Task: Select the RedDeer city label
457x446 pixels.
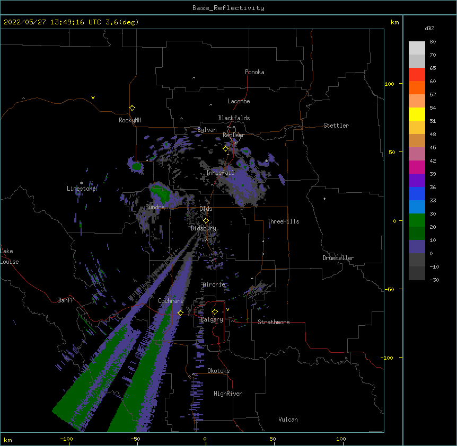Action: point(233,135)
